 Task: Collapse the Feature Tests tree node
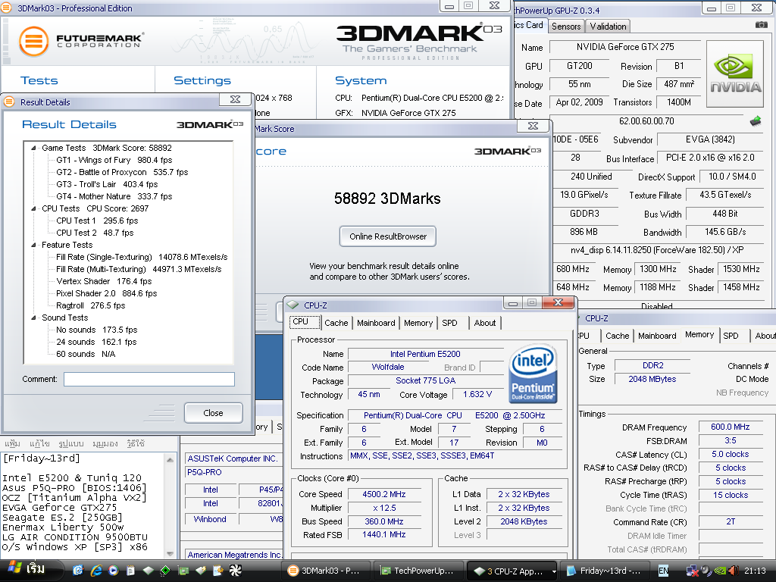pos(34,245)
